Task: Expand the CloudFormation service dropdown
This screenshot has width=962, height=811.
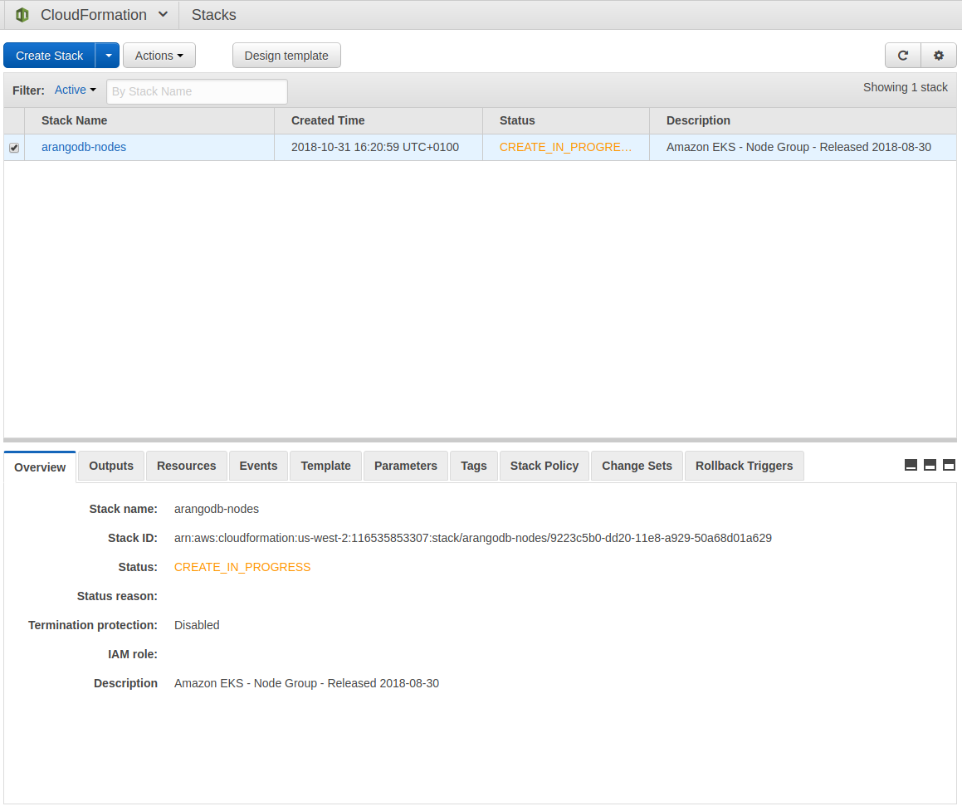Action: tap(163, 15)
